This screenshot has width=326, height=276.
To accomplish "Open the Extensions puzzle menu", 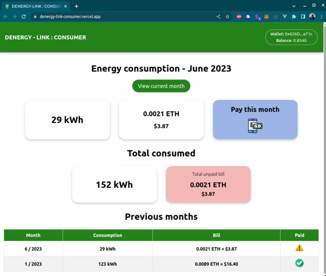I will [x=294, y=16].
